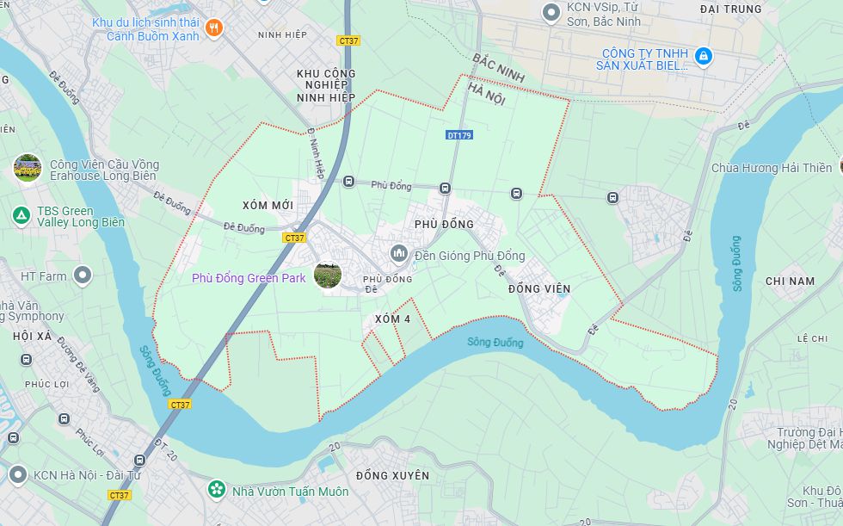Screen dimensions: 843x526
Task: Click the HT Farm gray location pin
Action: coord(83,275)
